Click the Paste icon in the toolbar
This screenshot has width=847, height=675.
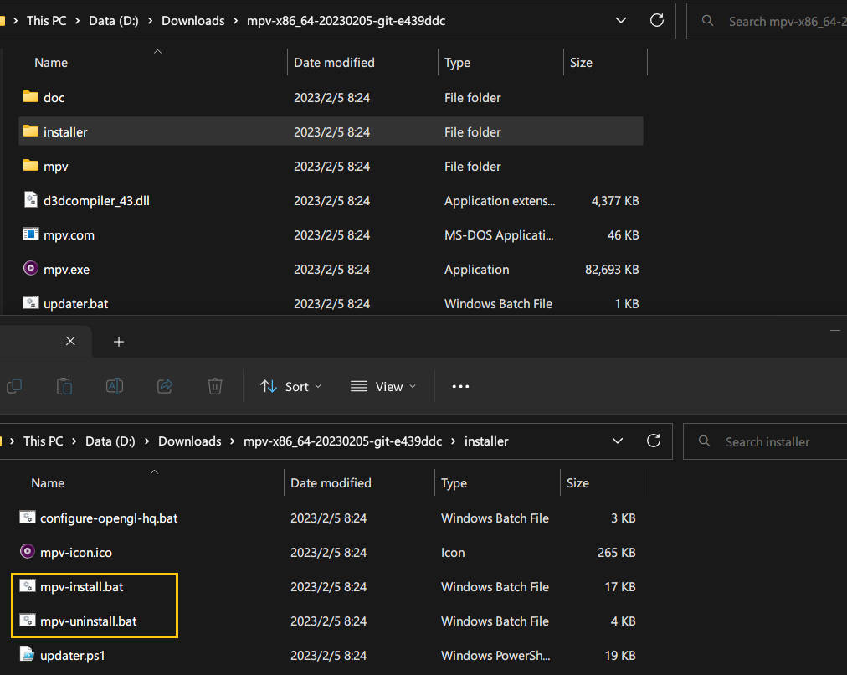[64, 386]
